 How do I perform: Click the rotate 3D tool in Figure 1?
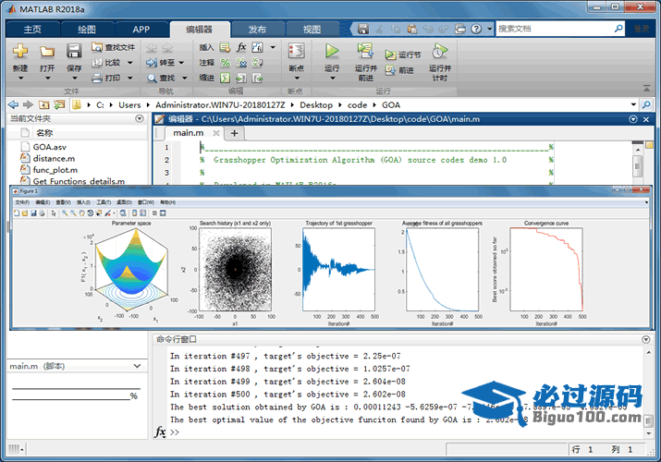tap(90, 213)
